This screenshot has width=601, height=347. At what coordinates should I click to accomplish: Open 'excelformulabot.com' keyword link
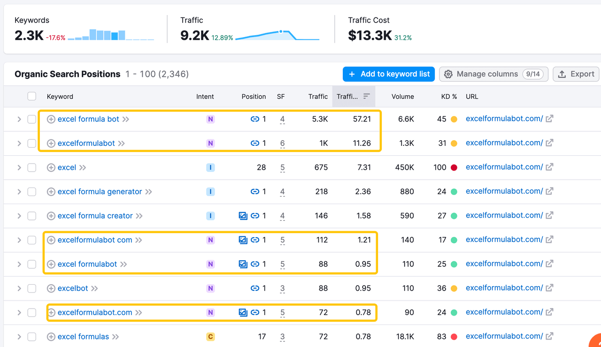coord(95,312)
